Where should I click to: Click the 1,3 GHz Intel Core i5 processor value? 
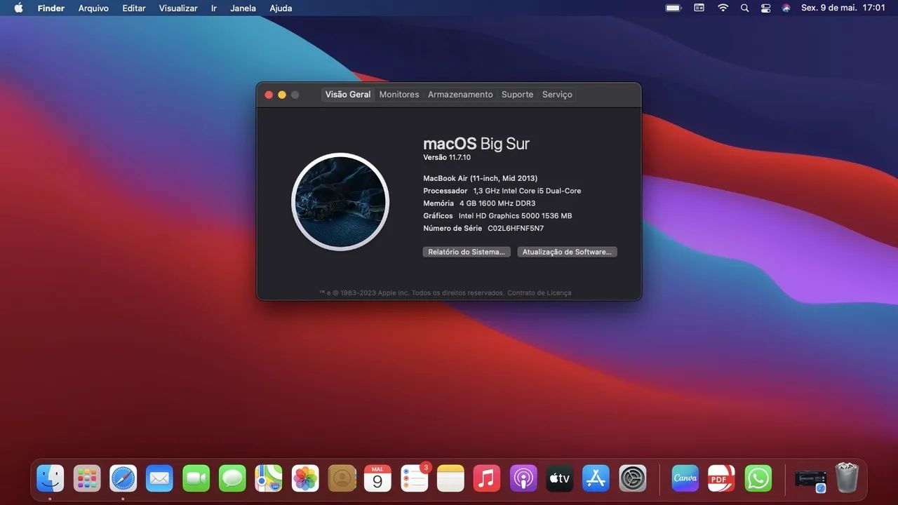click(x=527, y=191)
